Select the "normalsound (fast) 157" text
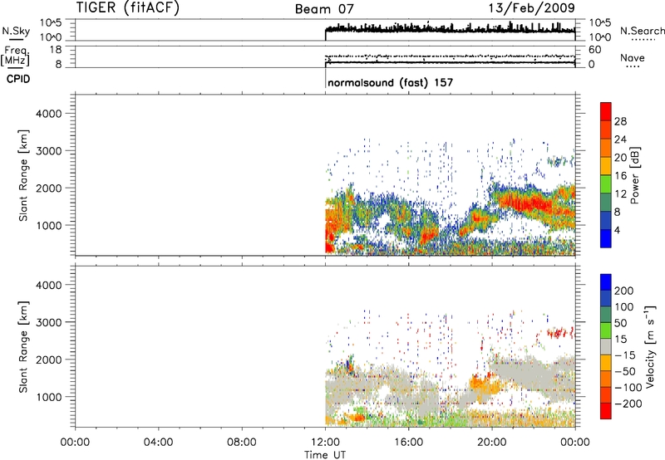The image size is (665, 460). [390, 82]
